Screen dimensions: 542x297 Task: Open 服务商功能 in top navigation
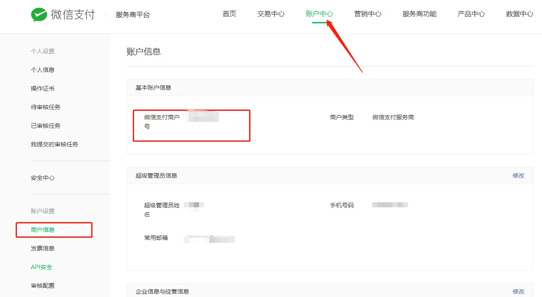tap(419, 14)
